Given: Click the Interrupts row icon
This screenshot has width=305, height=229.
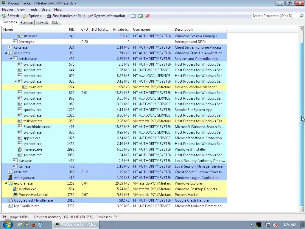Looking at the screenshot, I should pos(15,41).
